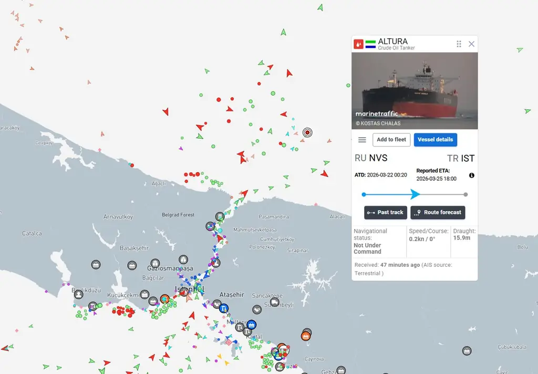Click the country flag icon next to ALTURA

(370, 44)
